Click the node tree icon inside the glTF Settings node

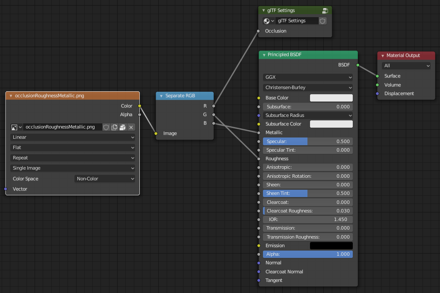click(267, 21)
